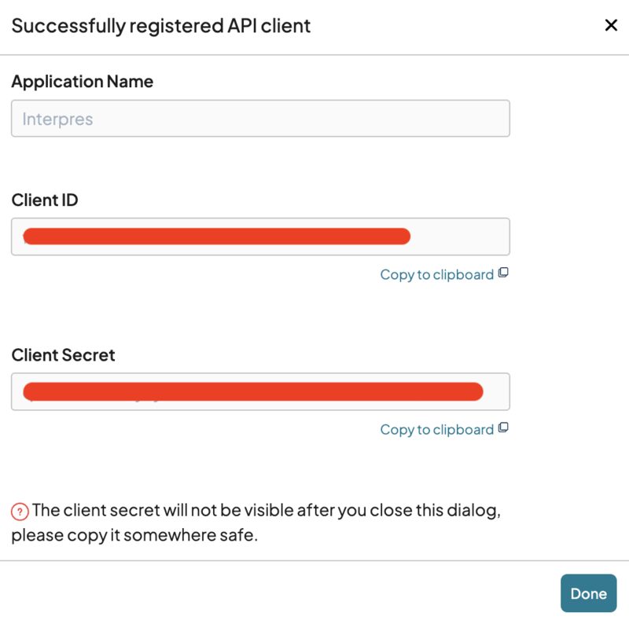Click the 'please copy it somewhere safe' text
The height and width of the screenshot is (620, 629).
[134, 537]
